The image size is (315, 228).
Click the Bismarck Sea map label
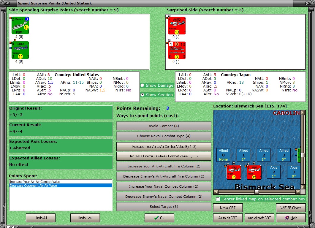point(264,187)
